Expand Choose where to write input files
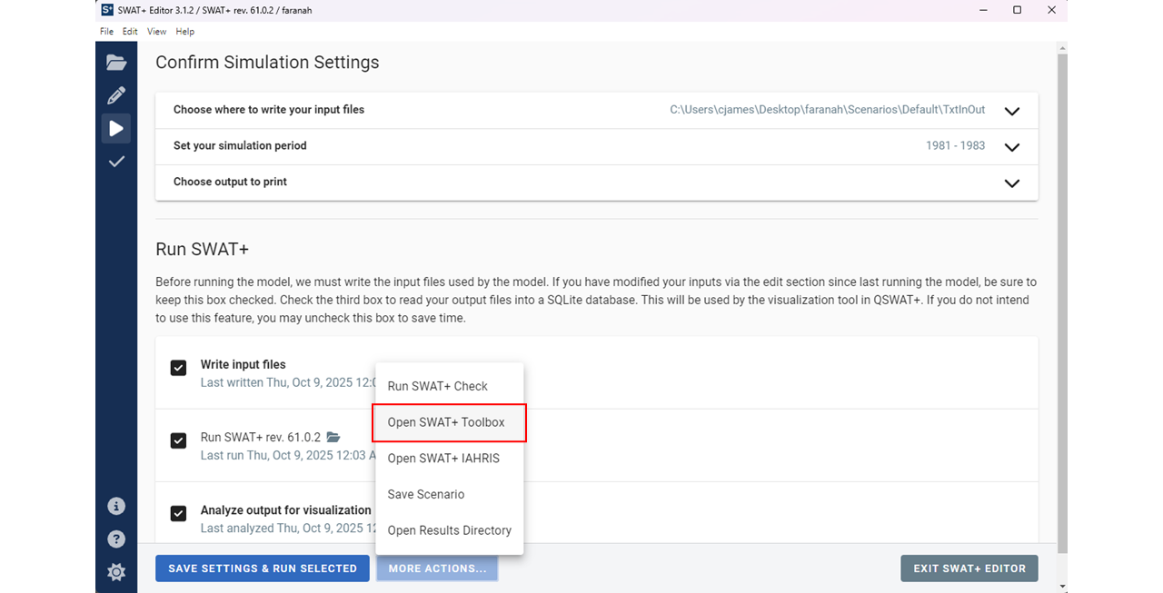The width and height of the screenshot is (1163, 593). 1011,111
